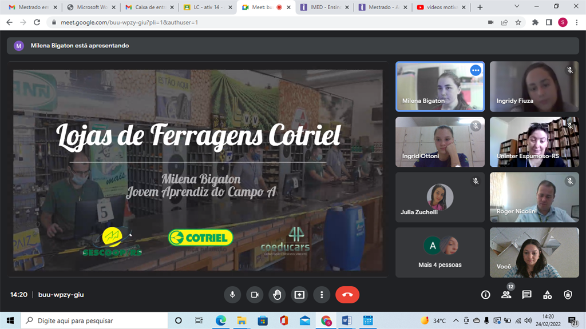Mute the microphone in the call bar
Viewport: 586px width, 329px height.
click(232, 295)
